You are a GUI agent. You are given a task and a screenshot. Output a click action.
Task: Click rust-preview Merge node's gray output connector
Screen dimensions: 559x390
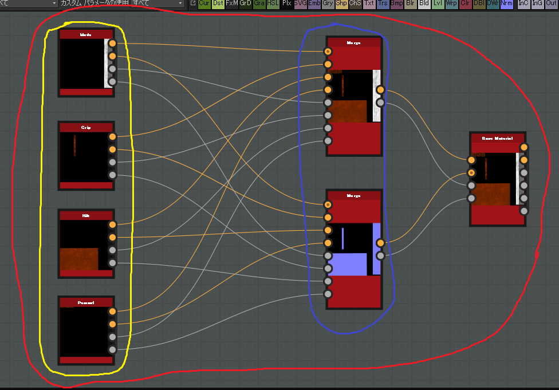(x=380, y=103)
